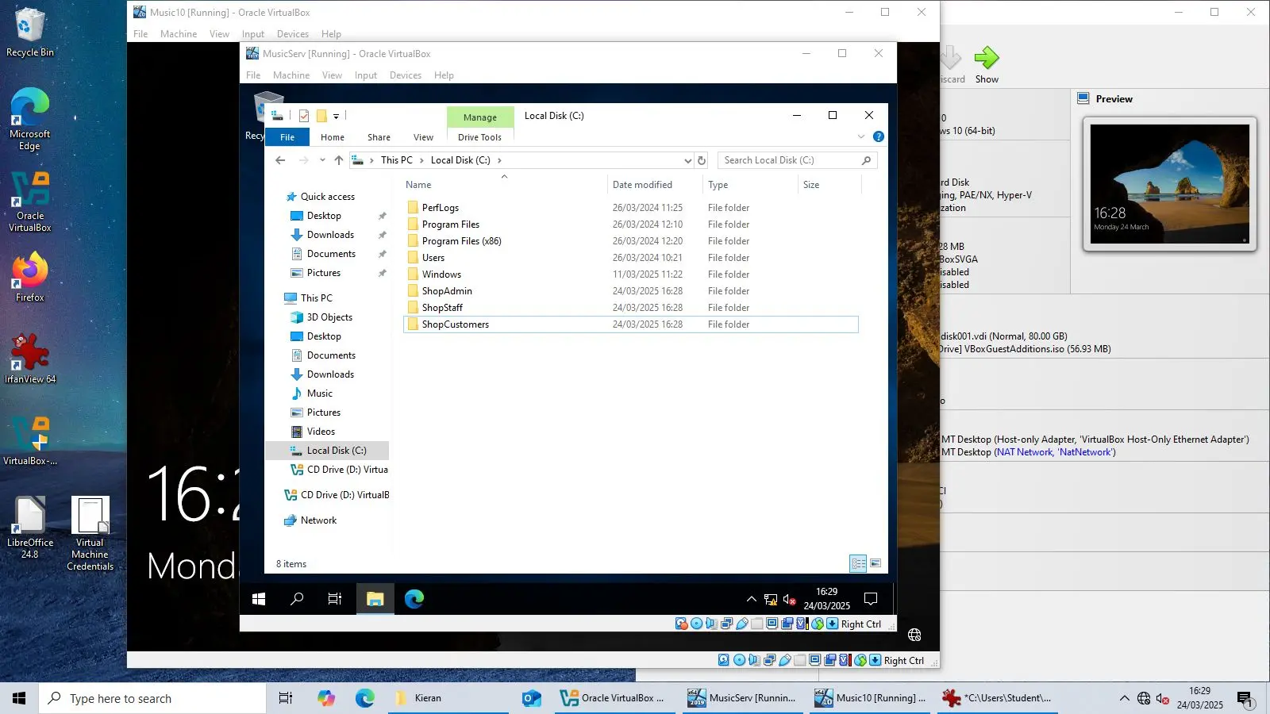Click MusicServ optical drive status icon

[696, 624]
